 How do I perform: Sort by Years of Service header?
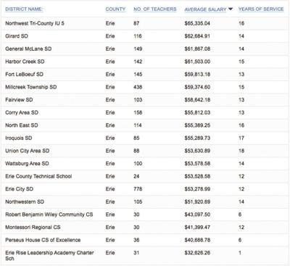(261, 9)
